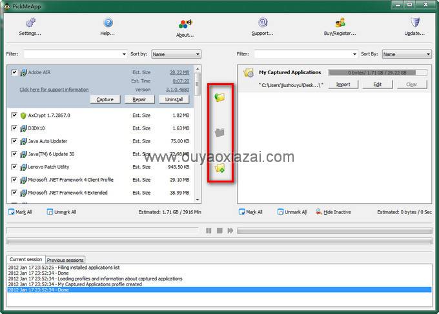Open the About colored balls icon
Viewport: 439px width, 314px height.
click(x=185, y=24)
